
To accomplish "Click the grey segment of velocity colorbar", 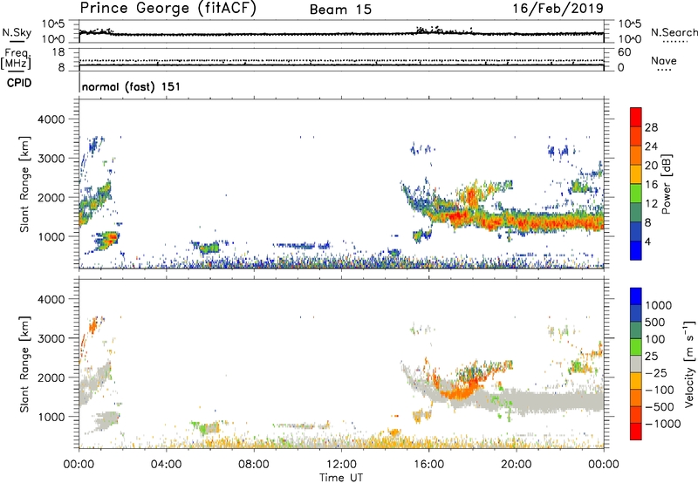I will click(636, 364).
